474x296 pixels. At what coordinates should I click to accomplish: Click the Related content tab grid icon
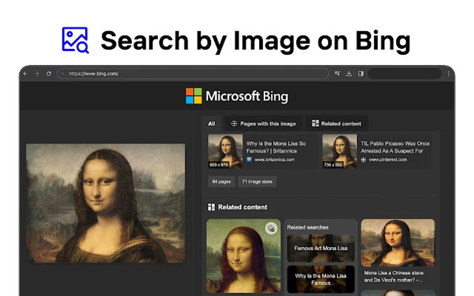(315, 123)
